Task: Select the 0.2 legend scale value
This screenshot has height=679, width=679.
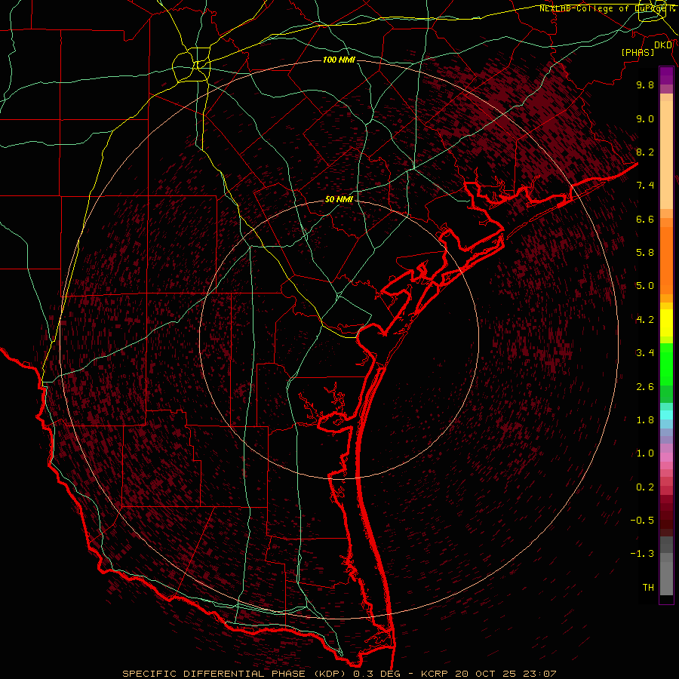Action: pyautogui.click(x=645, y=487)
